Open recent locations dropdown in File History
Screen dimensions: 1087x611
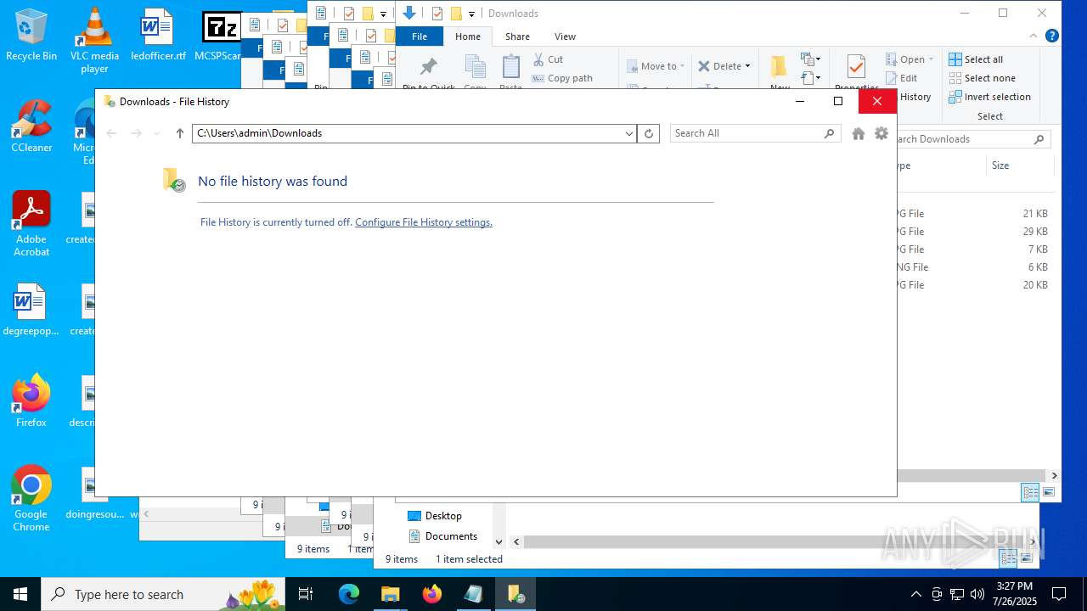point(156,133)
